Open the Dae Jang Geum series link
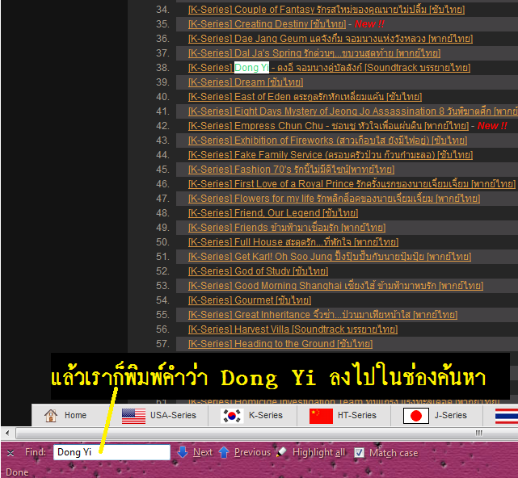518x478 pixels. (x=331, y=39)
